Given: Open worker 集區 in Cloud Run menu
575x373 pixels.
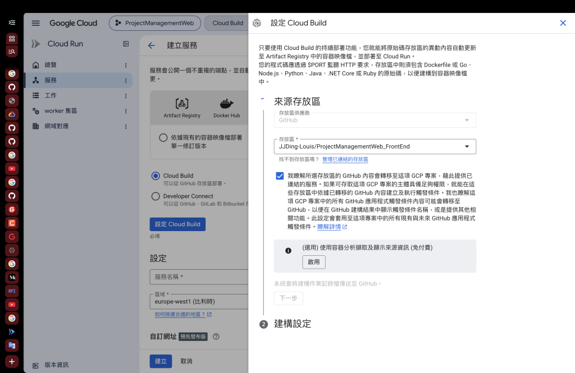Looking at the screenshot, I should (x=78, y=110).
